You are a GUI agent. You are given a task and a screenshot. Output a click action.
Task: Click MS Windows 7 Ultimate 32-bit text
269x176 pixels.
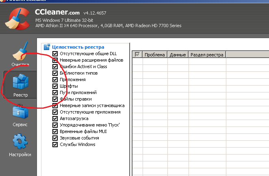point(64,20)
